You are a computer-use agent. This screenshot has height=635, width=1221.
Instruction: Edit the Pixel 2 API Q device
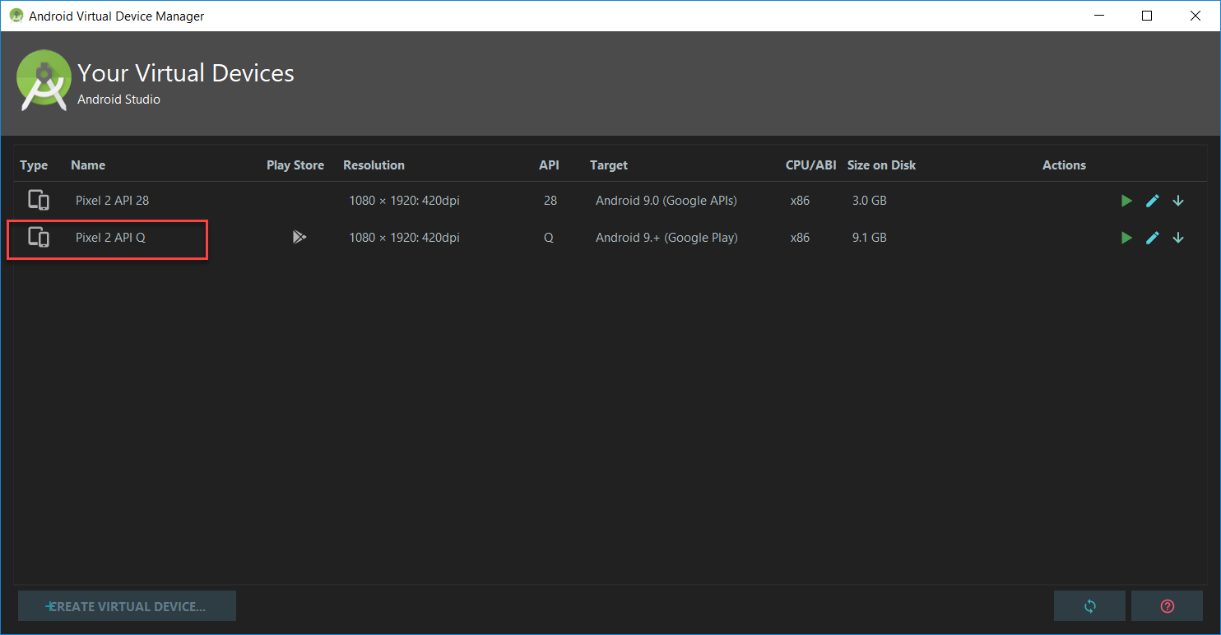(1153, 238)
